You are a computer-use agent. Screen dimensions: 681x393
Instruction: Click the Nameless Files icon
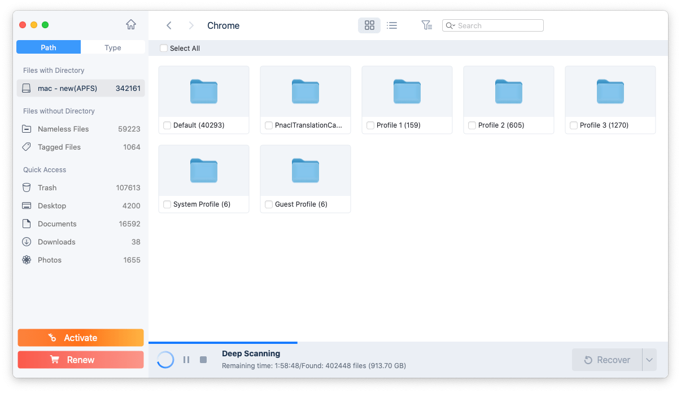click(27, 129)
